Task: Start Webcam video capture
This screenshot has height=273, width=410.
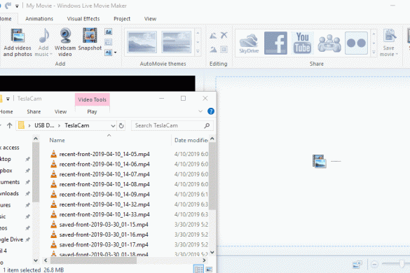Action: (65, 42)
